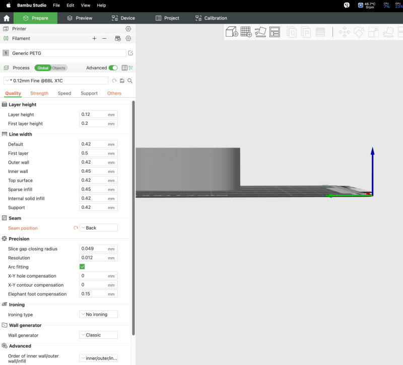Click X-Y hole compensation field
This screenshot has width=403, height=365.
point(98,275)
